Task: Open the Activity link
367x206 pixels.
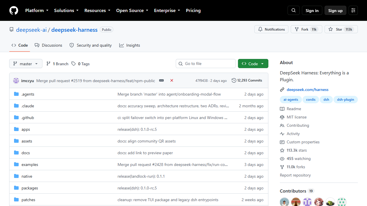Action: point(290,134)
